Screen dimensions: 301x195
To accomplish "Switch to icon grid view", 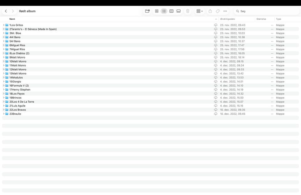I will [x=157, y=11].
